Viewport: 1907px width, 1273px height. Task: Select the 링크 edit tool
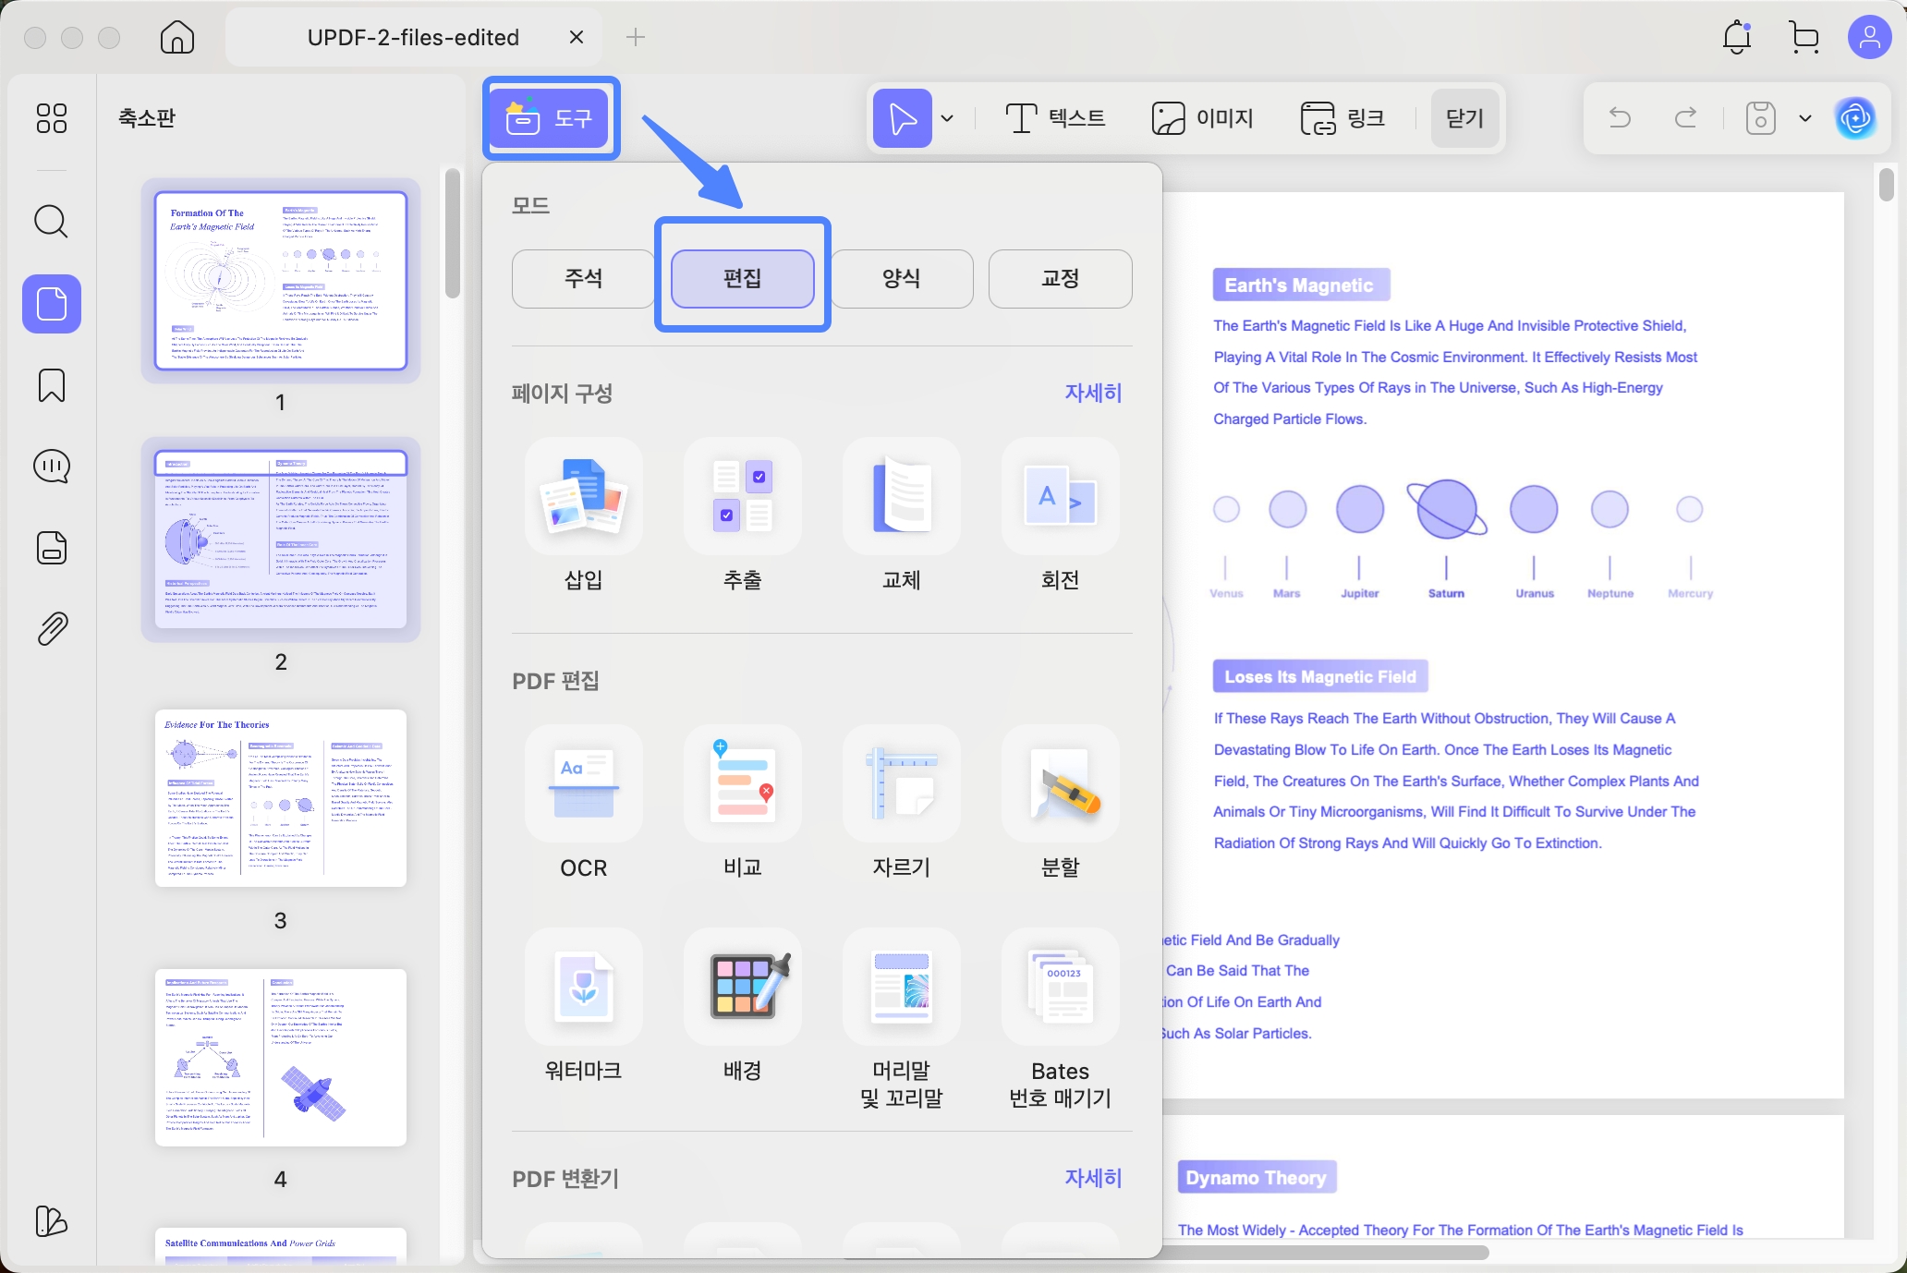pos(1343,118)
